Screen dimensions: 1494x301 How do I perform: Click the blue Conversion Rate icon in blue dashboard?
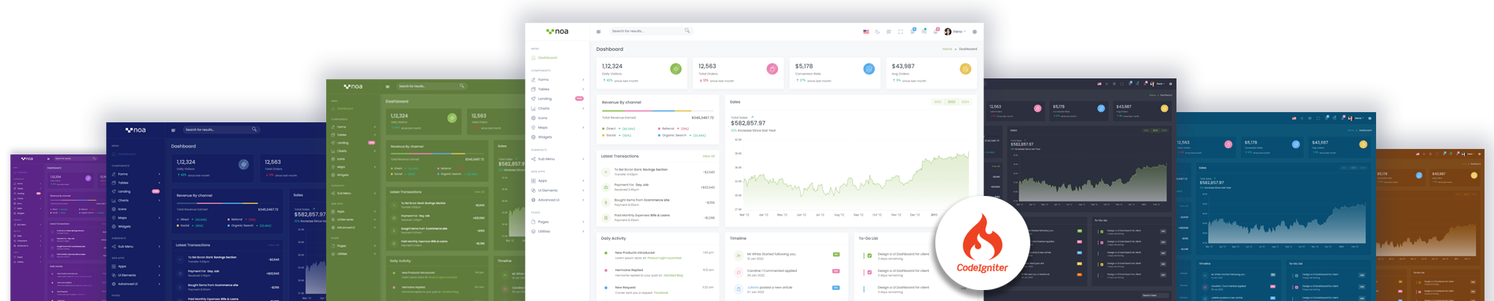click(1296, 144)
